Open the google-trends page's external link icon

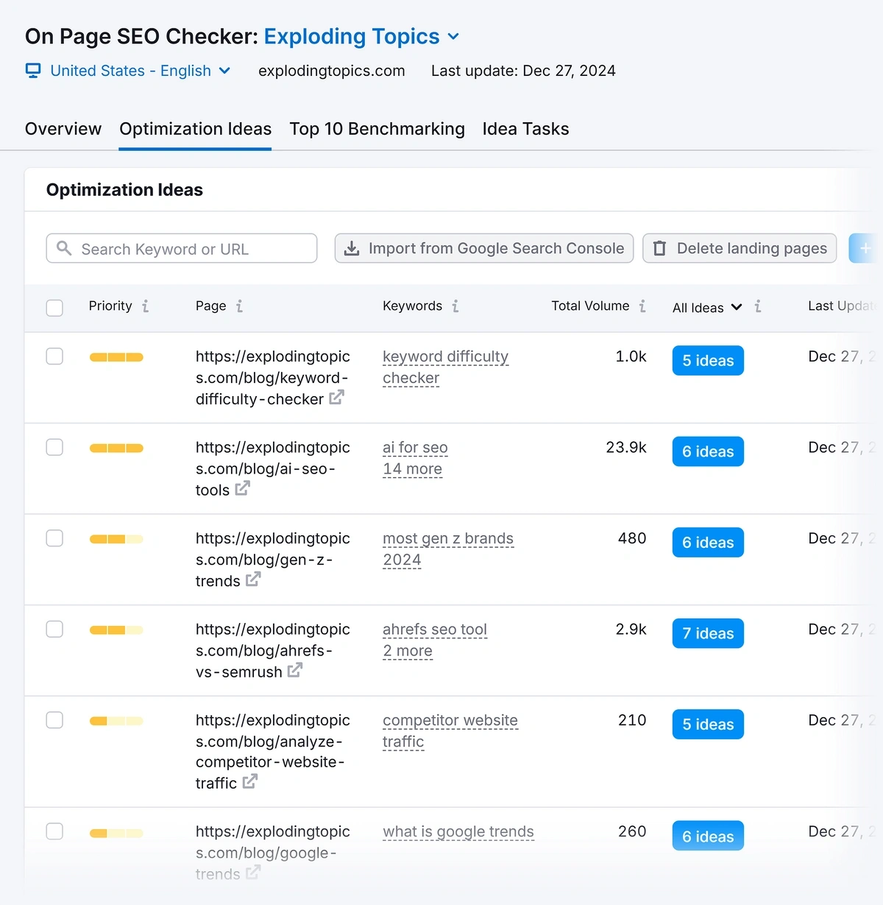(252, 873)
